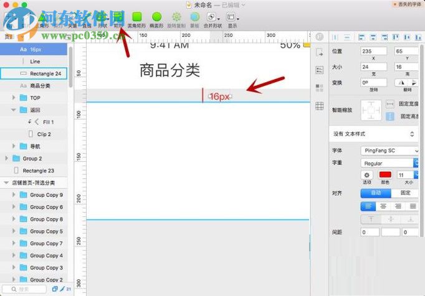425x296 pixels.
Task: Select the Line layer
Action: pyautogui.click(x=34, y=62)
